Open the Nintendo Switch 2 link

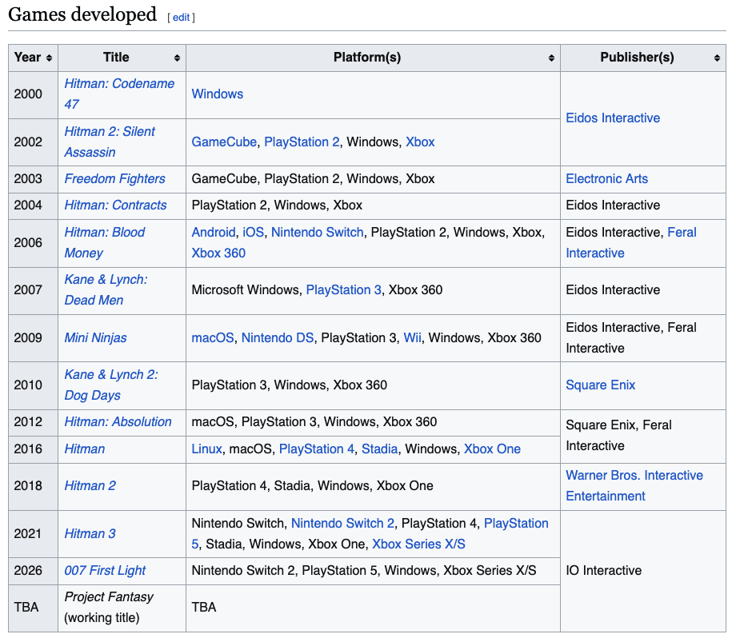[x=342, y=523]
